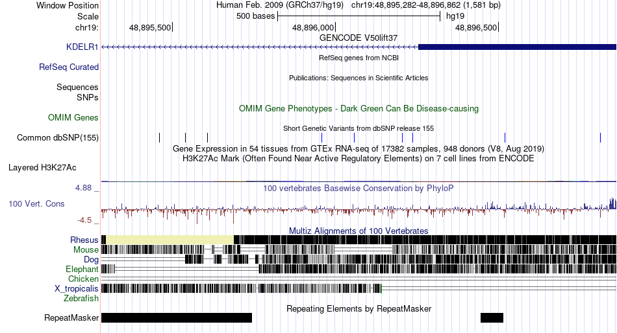Click the OMIM Gene Phenotypes title
This screenshot has width=617, height=333.
359,108
